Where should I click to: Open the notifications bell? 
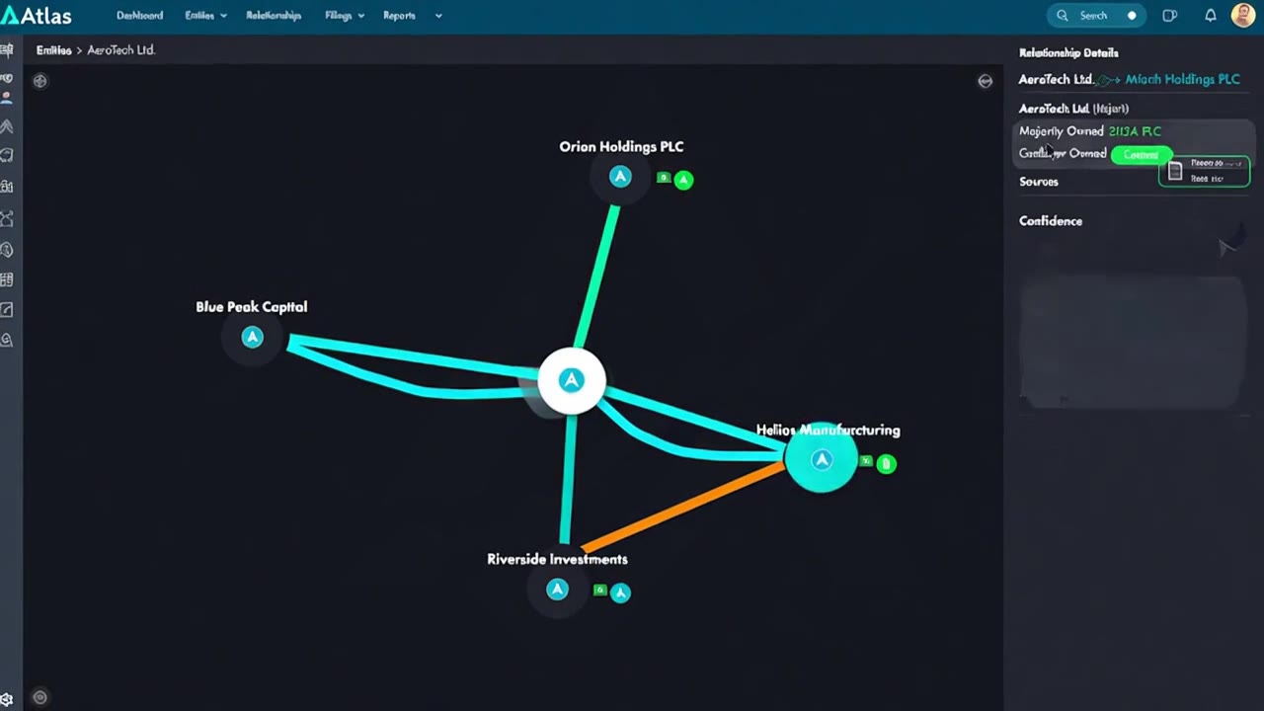(1210, 15)
